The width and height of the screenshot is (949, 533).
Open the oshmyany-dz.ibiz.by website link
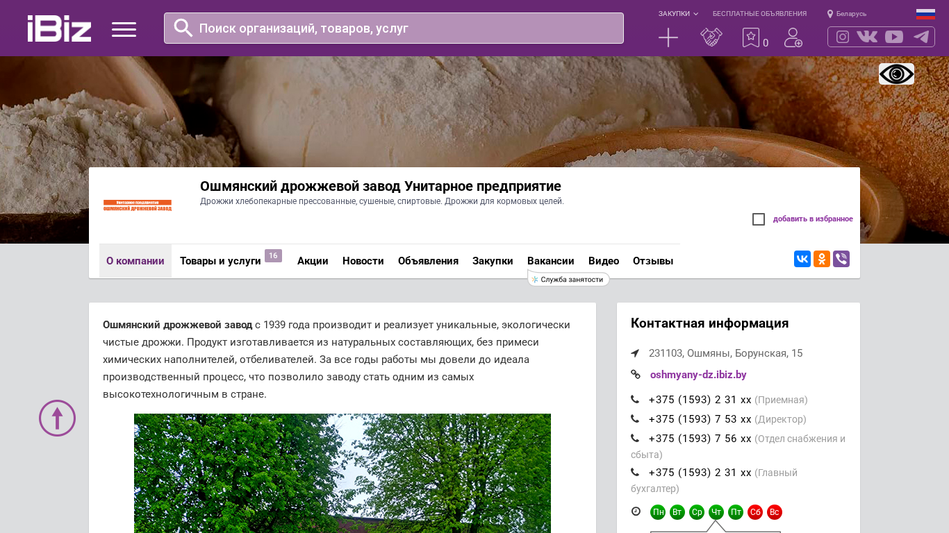(698, 375)
